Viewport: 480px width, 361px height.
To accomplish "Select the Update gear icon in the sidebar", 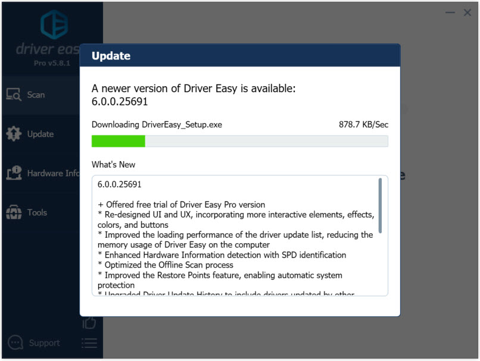I will click(x=14, y=134).
